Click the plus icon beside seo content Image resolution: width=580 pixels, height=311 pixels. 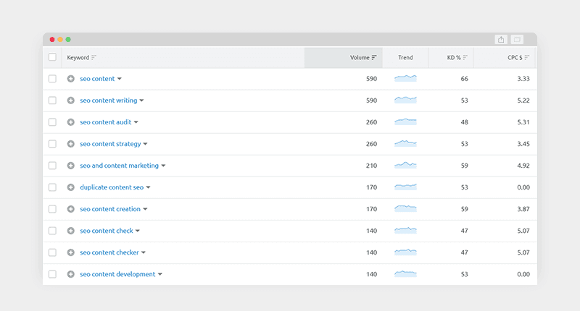(x=71, y=79)
